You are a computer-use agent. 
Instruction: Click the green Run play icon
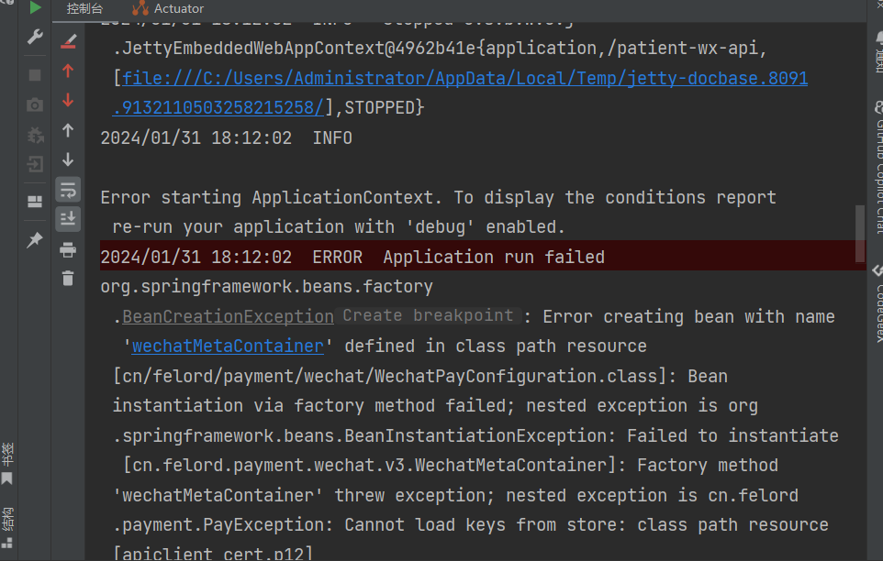tap(35, 8)
